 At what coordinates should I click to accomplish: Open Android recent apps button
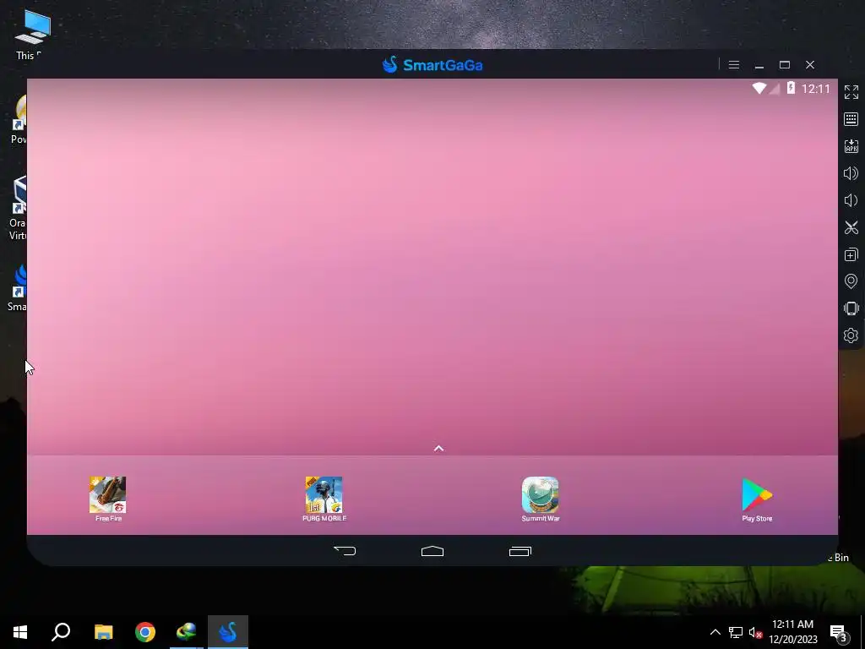[x=520, y=551]
